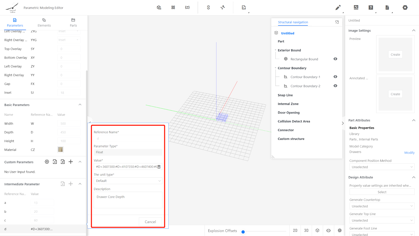Screen dimensions: 419x236
Task: Toggle visibility of Contour Boundary-2
Action: point(335,86)
